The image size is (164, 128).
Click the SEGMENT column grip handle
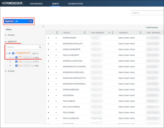pyautogui.click(x=140, y=32)
